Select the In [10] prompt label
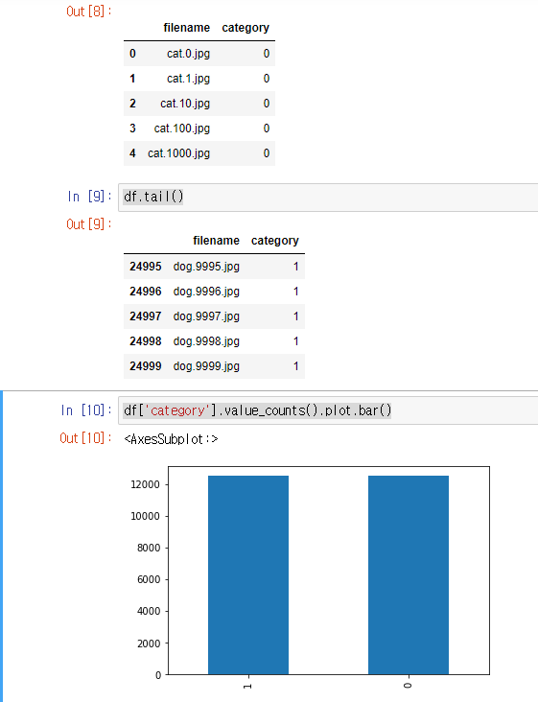Image resolution: width=538 pixels, height=702 pixels. point(86,410)
